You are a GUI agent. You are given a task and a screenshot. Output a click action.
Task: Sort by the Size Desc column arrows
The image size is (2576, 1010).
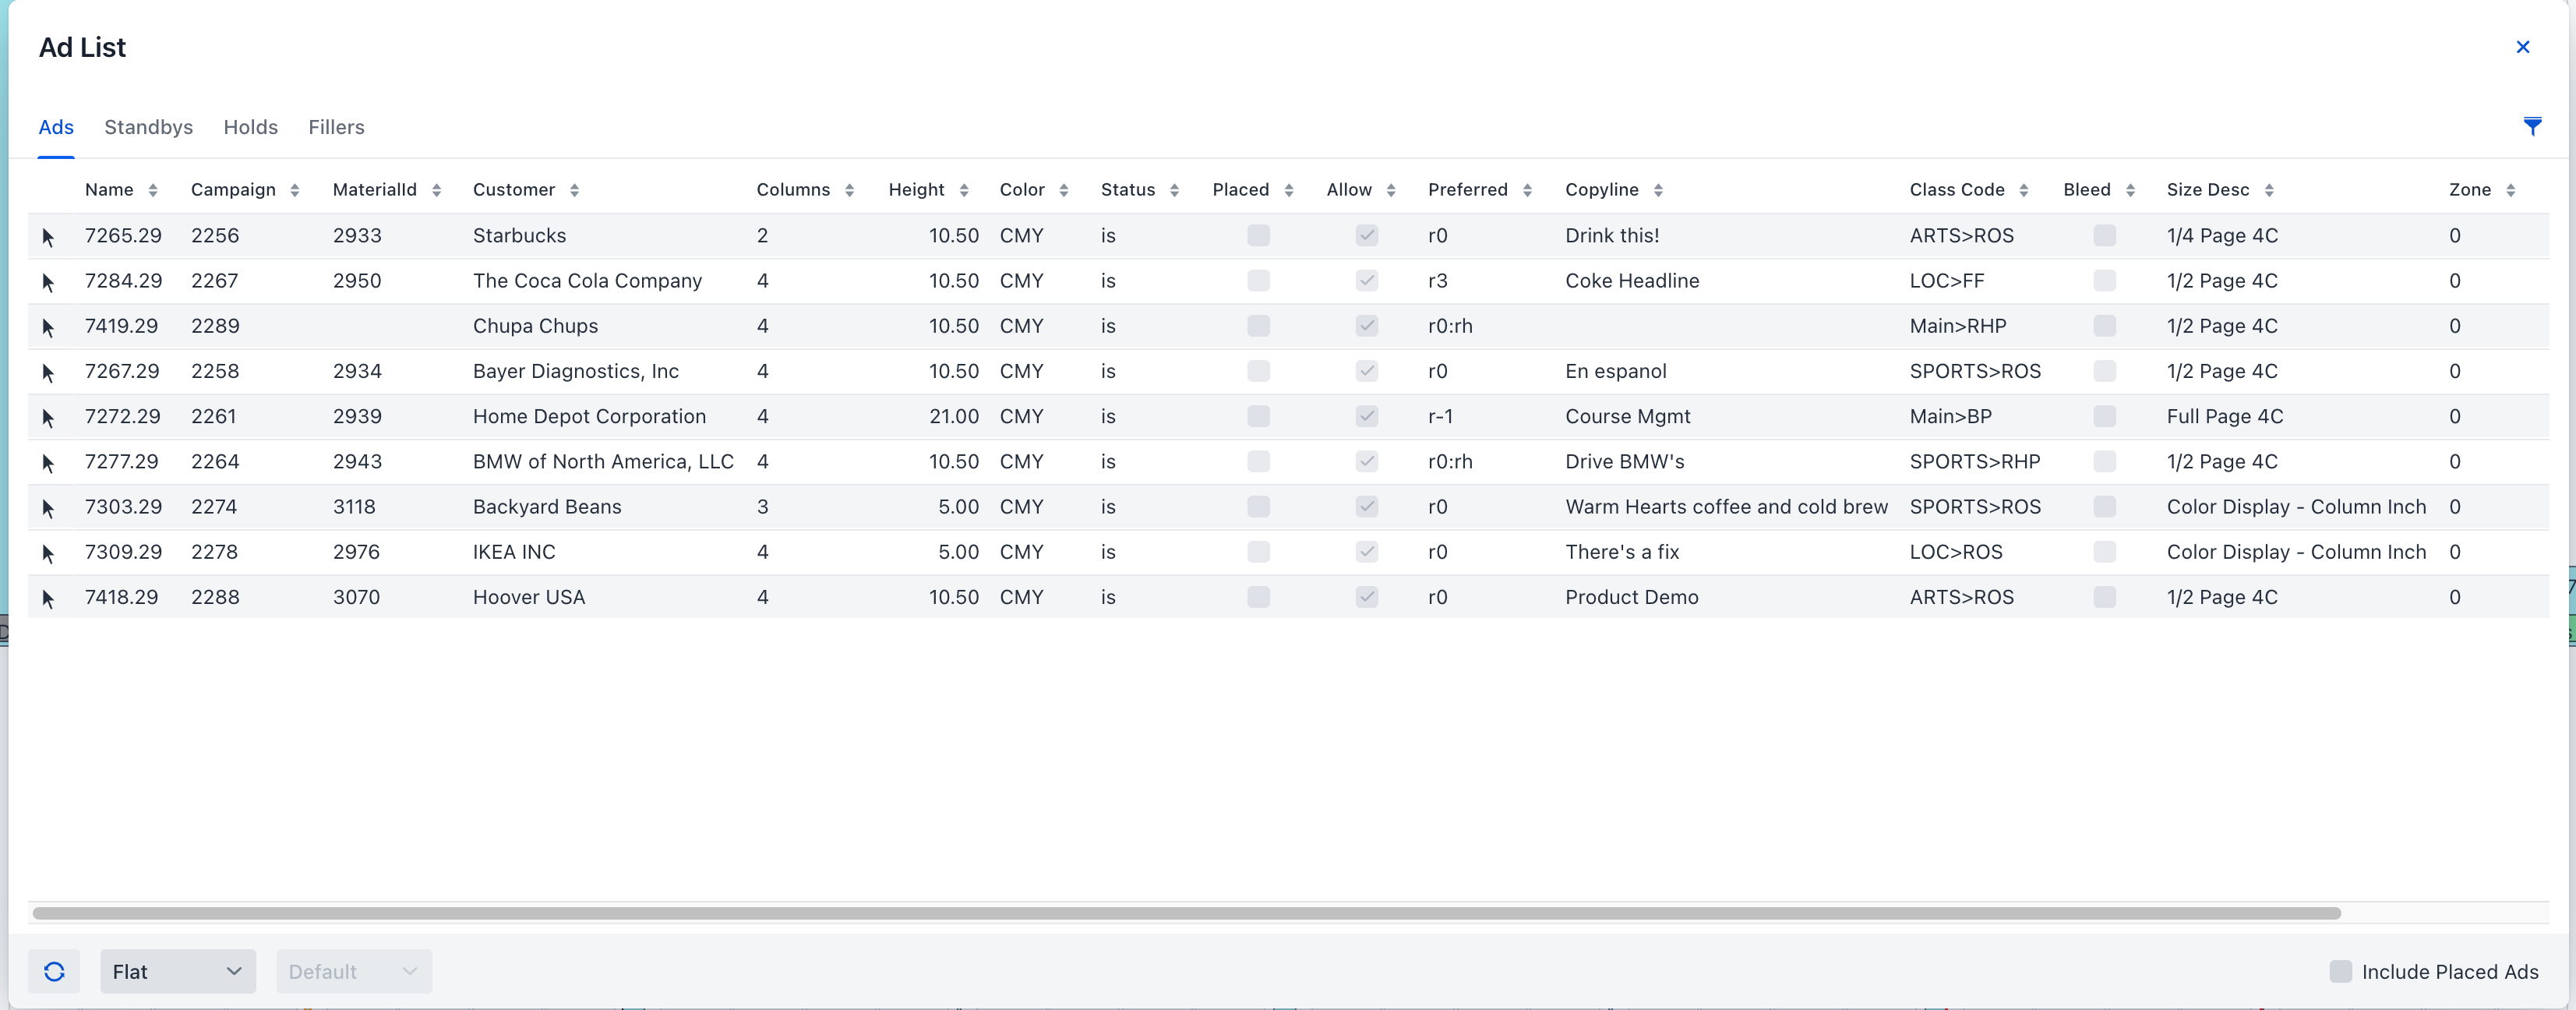[x=2268, y=190]
